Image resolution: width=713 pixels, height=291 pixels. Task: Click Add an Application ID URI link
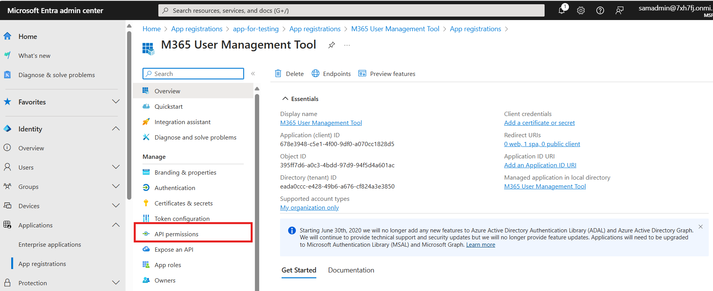540,165
